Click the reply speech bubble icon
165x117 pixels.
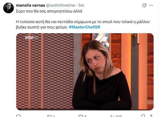pos(18,116)
